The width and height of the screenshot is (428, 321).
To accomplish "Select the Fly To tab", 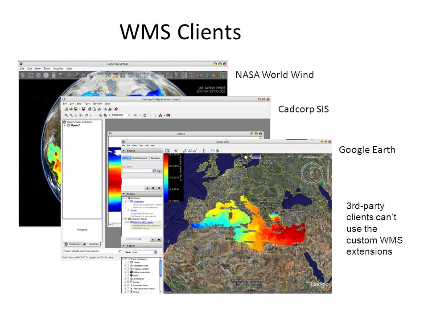I will 126,158.
